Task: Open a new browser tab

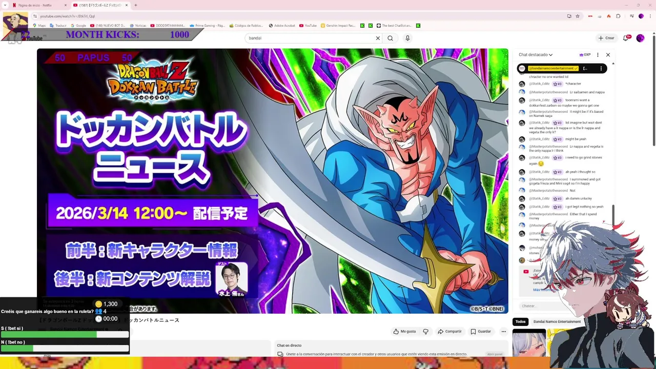Action: pyautogui.click(x=136, y=5)
